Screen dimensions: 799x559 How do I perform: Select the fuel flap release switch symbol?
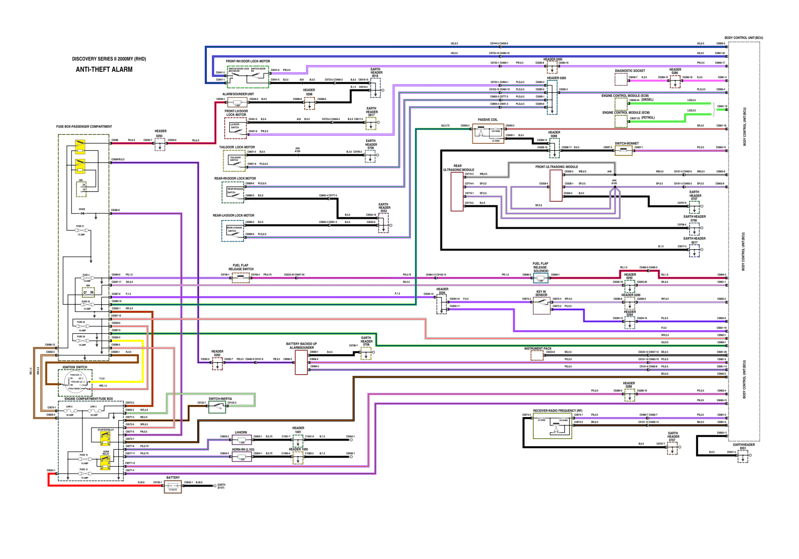coord(241,278)
